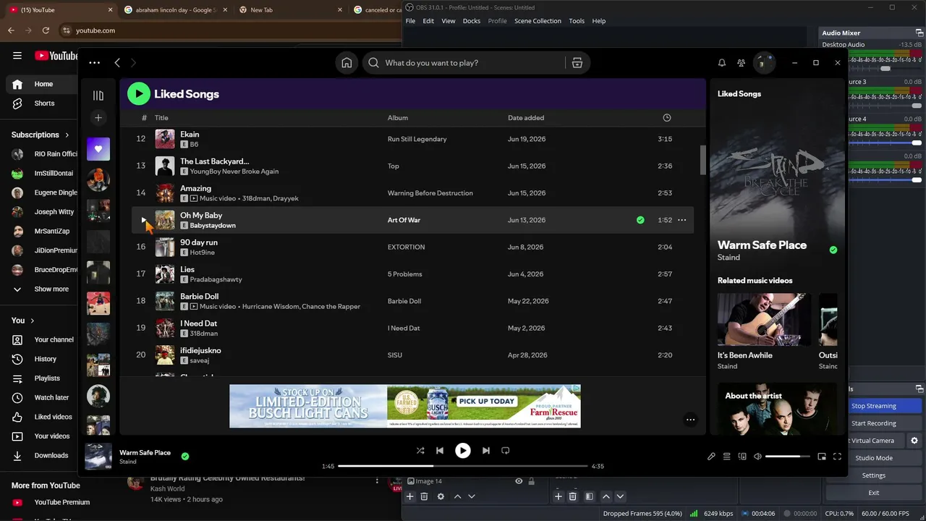Viewport: 926px width, 521px height.
Task: Open Your Library icon in Spotify sidebar
Action: (x=98, y=96)
